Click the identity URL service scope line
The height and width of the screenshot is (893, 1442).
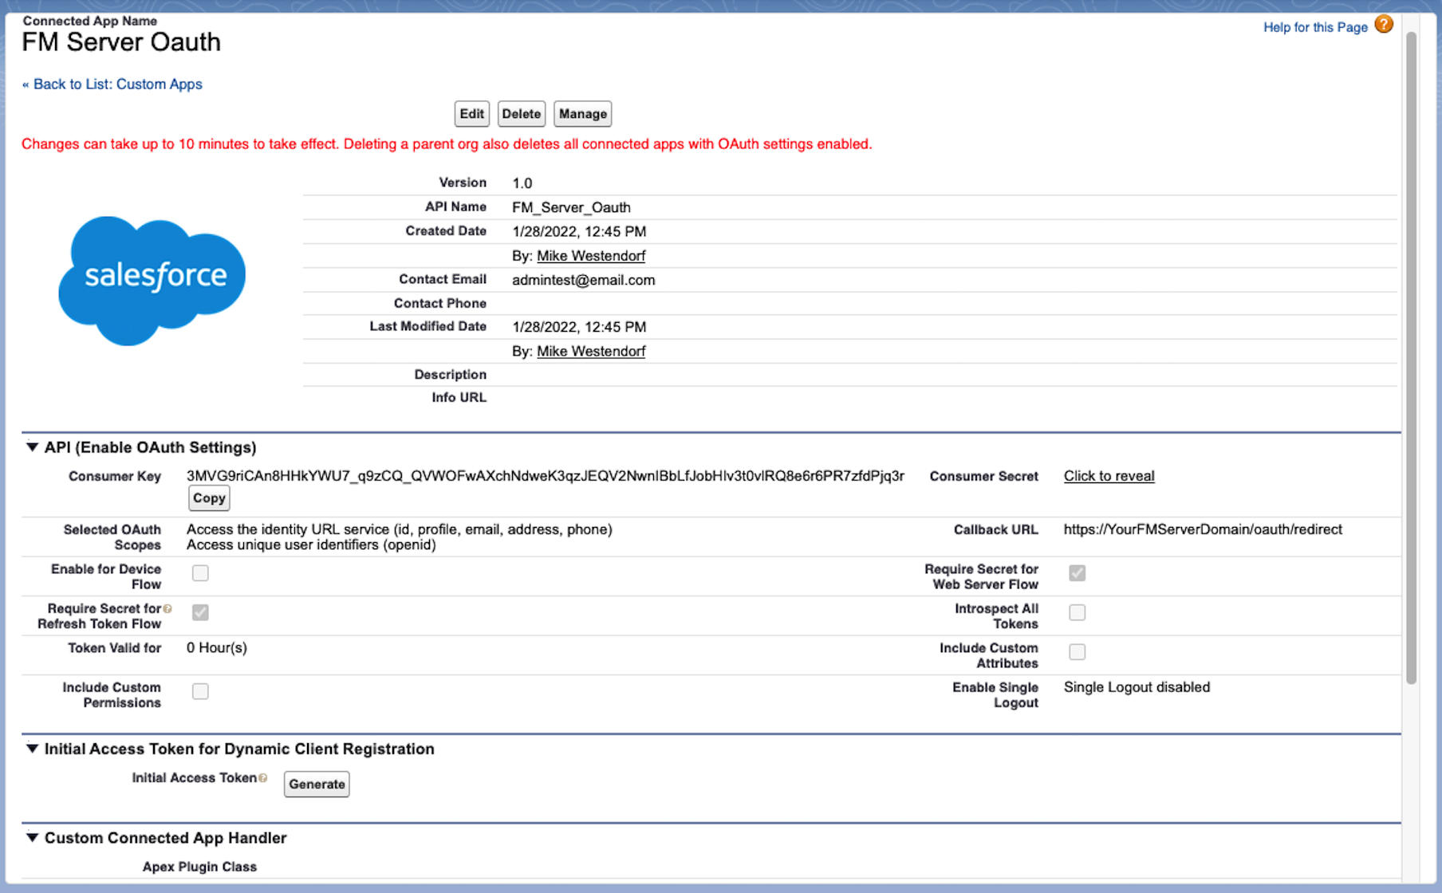tap(400, 529)
